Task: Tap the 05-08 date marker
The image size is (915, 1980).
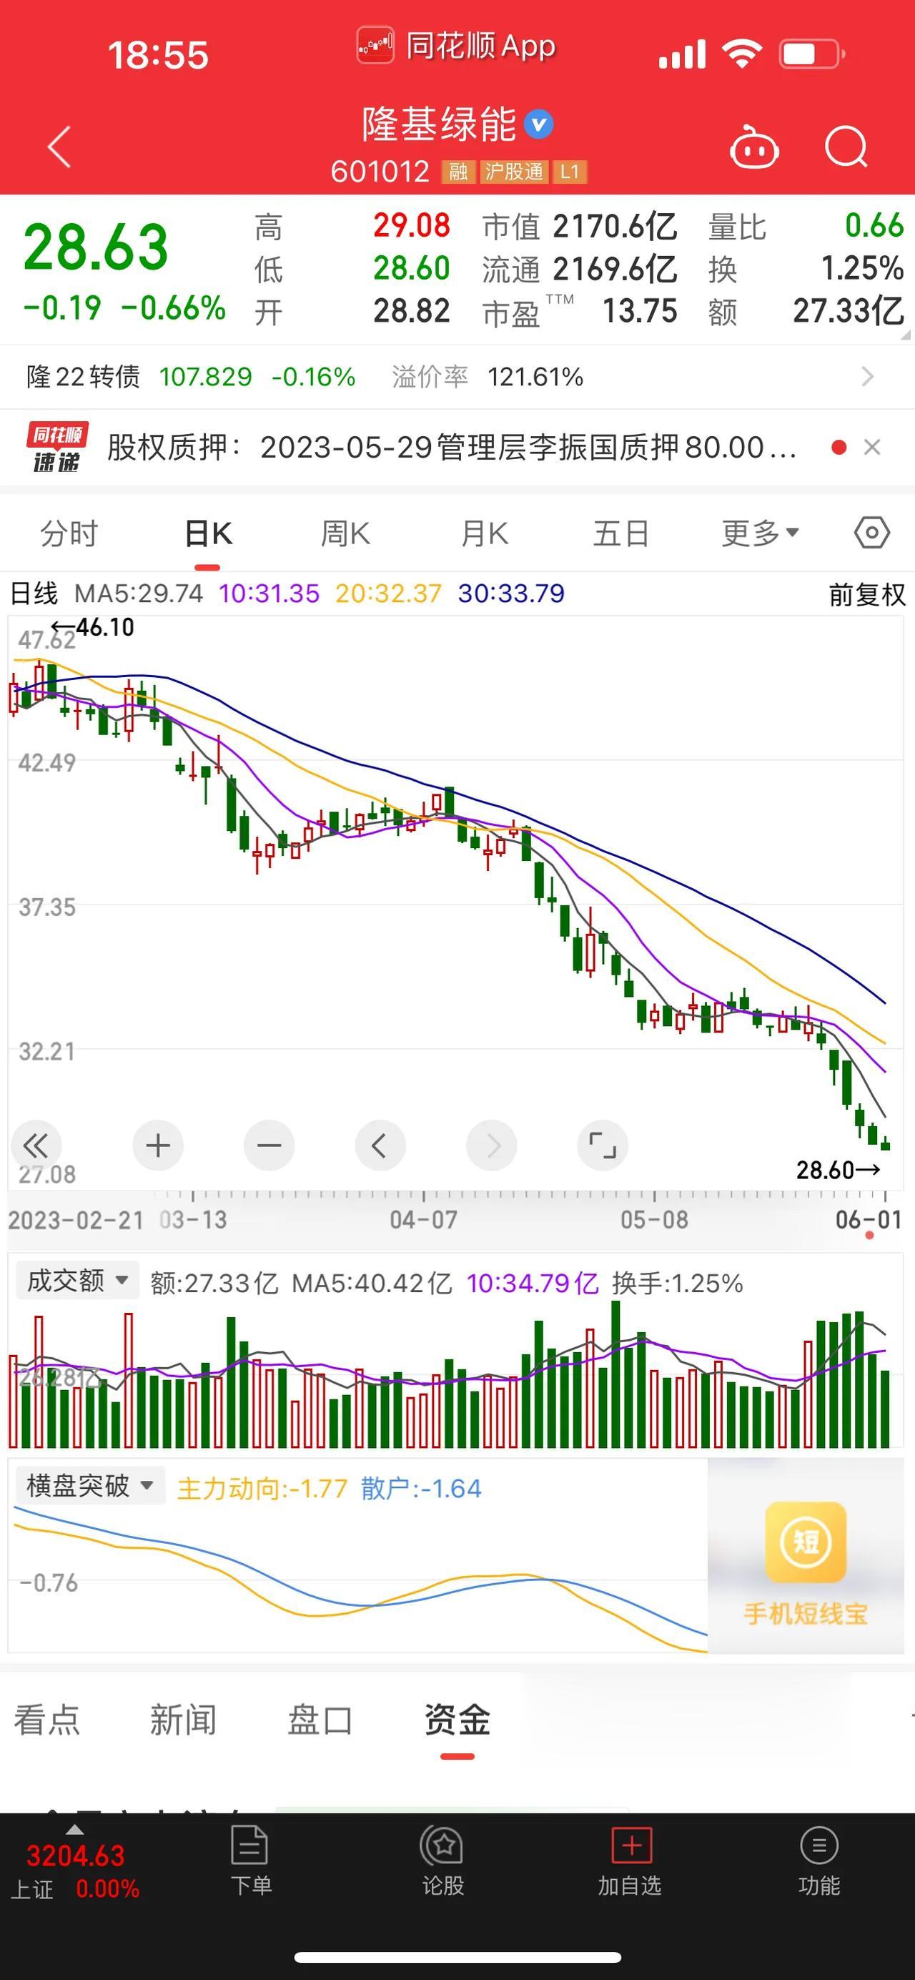Action: (655, 1220)
